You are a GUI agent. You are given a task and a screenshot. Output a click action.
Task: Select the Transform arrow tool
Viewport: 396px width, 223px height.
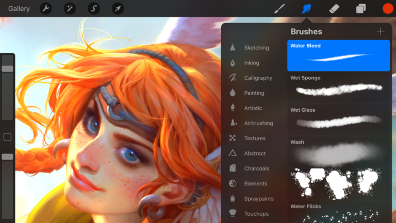(118, 8)
